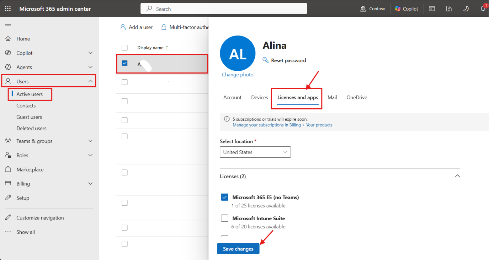Click the Setup wrench icon

point(8,198)
